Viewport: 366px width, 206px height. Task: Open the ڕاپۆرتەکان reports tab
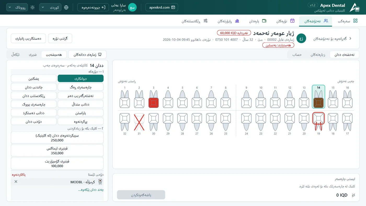point(228,21)
